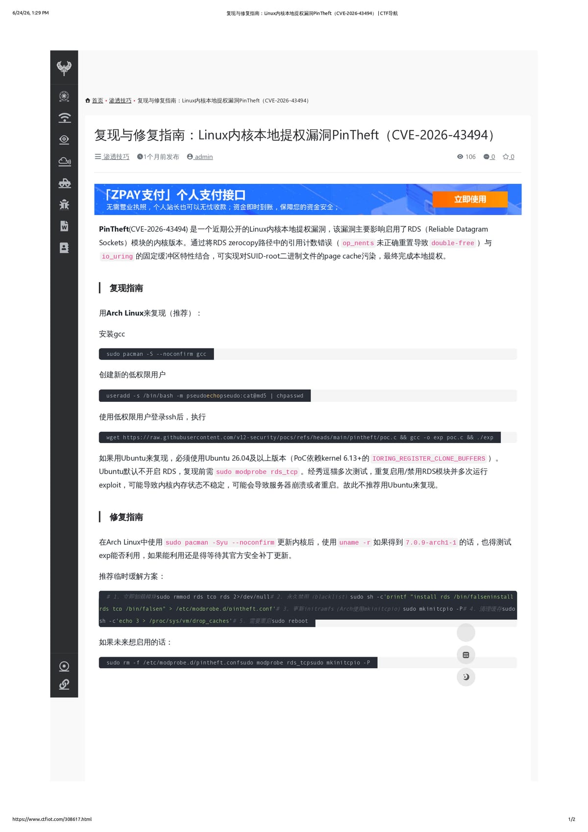Image resolution: width=588 pixels, height=832 pixels.
Task: Click the bold PinTheft word in intro
Action: point(114,229)
